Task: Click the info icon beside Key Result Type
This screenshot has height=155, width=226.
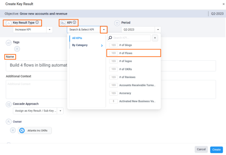Action: point(37,22)
